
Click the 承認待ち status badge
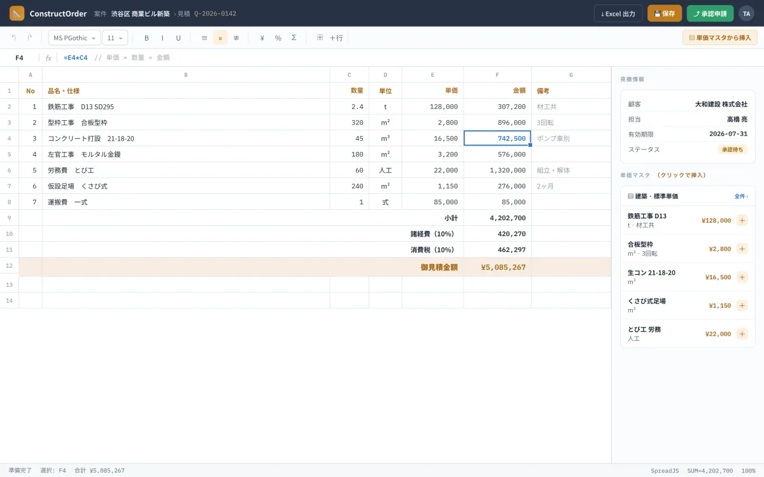[732, 149]
